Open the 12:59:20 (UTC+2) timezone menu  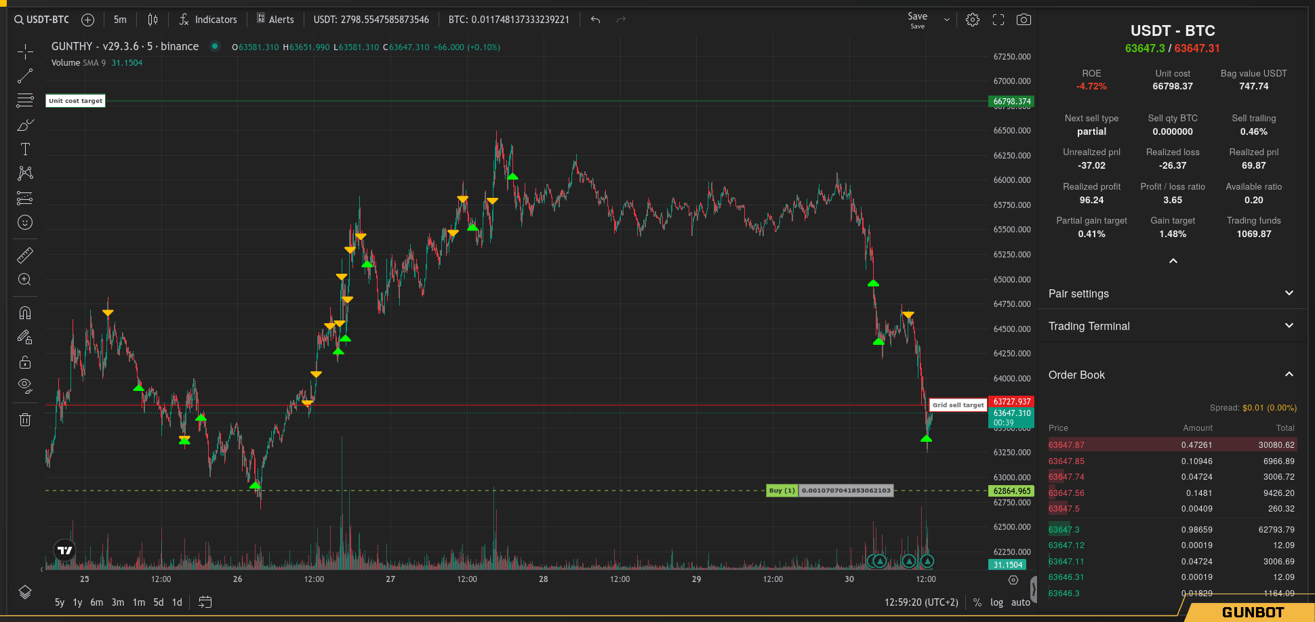pos(921,602)
